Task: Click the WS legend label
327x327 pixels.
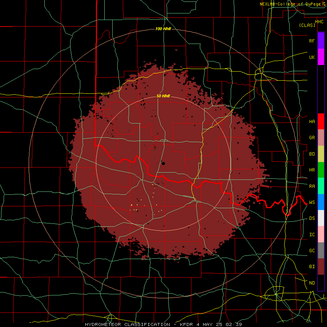Action: tap(312, 202)
